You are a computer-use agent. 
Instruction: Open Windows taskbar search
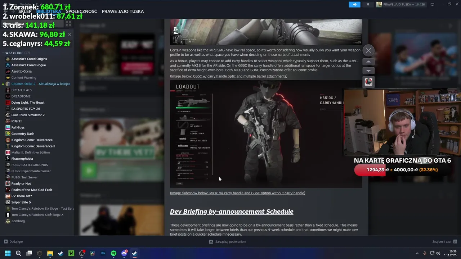[x=18, y=253]
